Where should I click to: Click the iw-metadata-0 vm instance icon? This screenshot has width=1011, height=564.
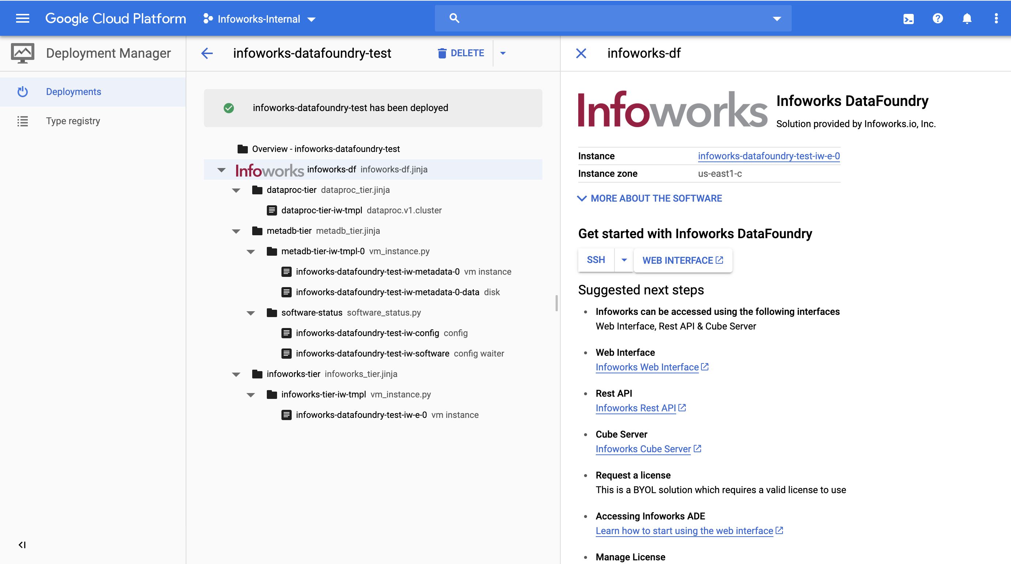[287, 271]
